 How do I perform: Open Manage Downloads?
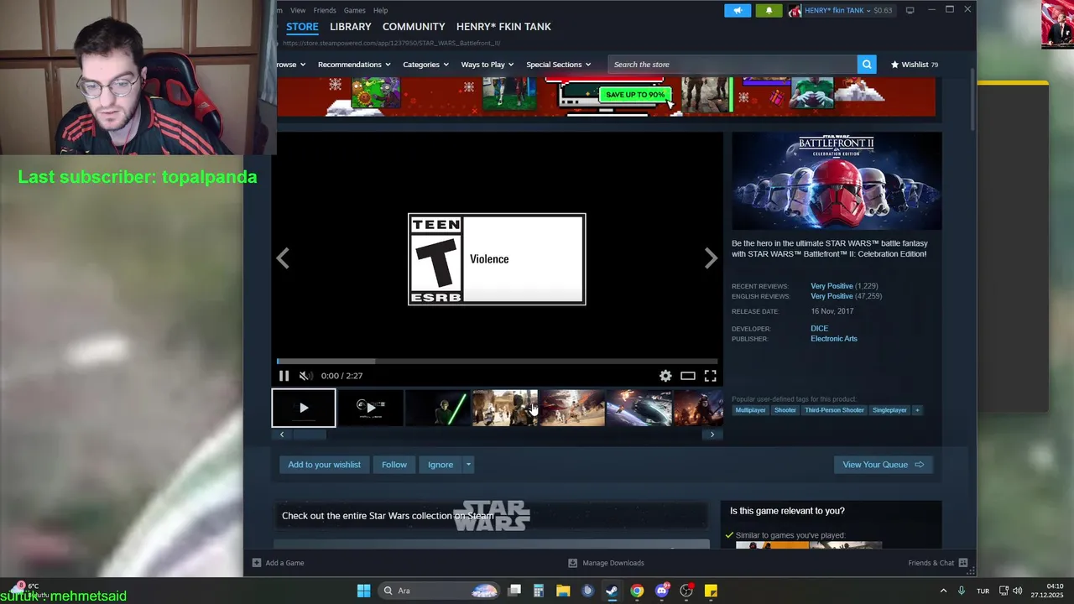(x=606, y=563)
